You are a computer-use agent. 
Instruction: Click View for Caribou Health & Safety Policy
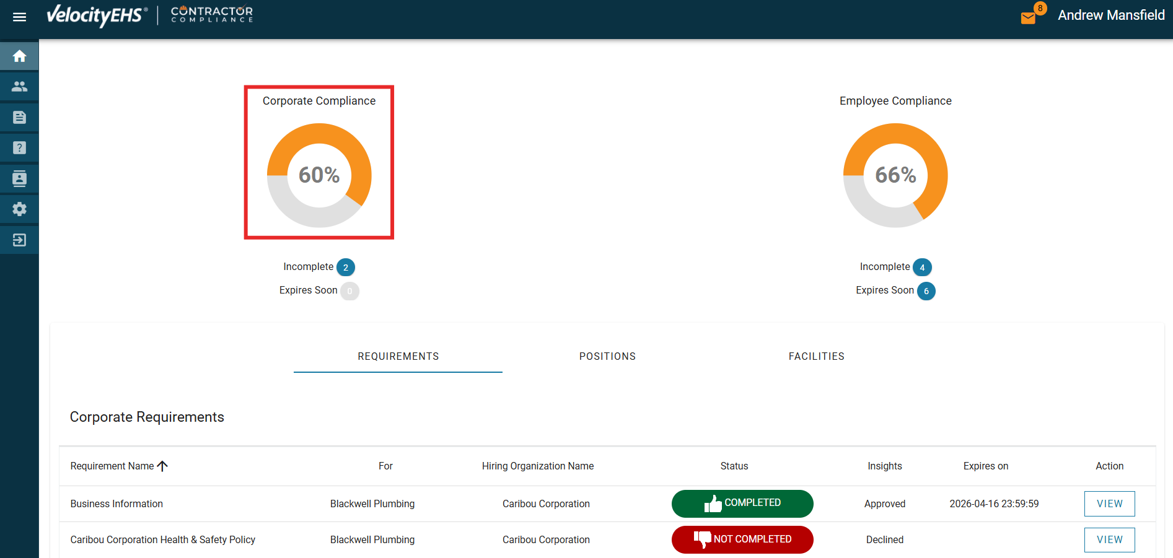1109,540
